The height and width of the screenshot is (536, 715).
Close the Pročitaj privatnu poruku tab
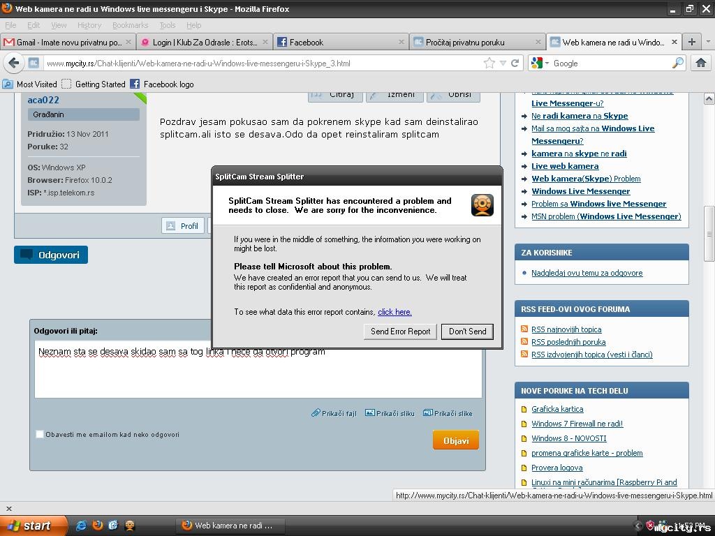pos(538,42)
